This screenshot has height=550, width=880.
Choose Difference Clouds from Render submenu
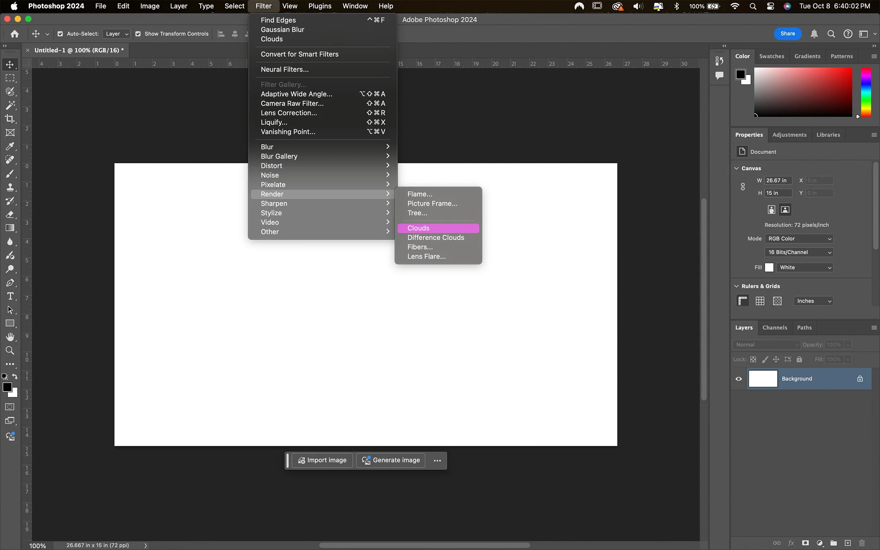436,238
